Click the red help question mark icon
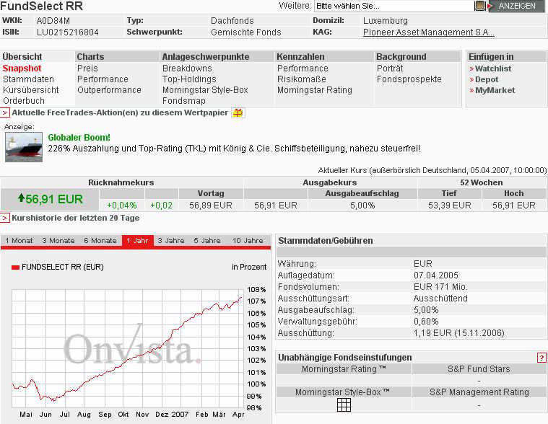548x424 pixels. (x=542, y=358)
